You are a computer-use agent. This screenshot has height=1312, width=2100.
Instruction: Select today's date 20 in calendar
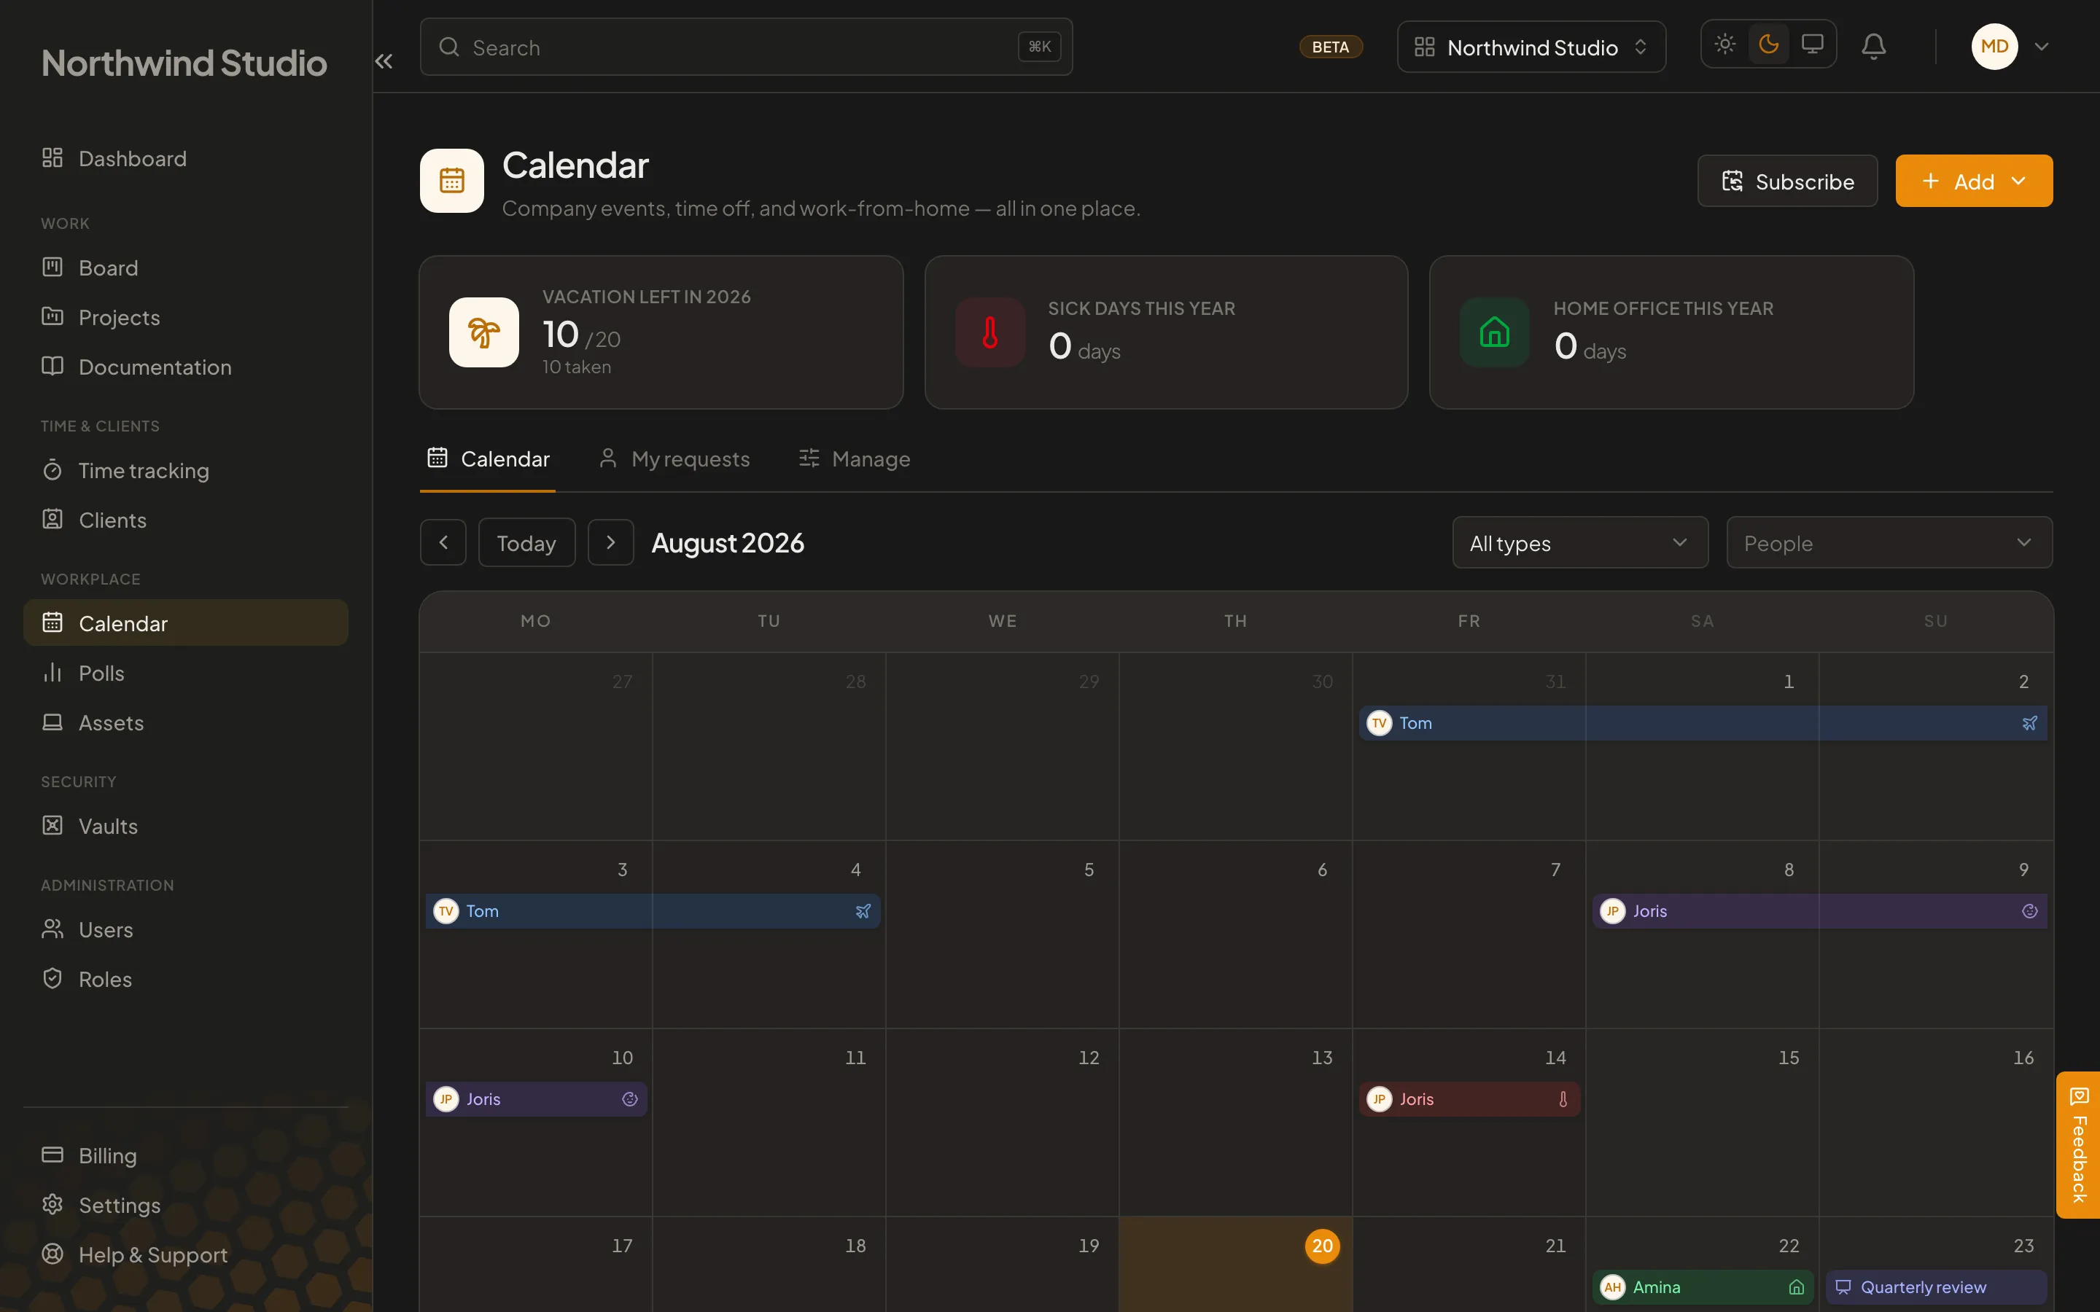pyautogui.click(x=1321, y=1246)
